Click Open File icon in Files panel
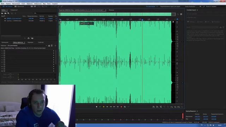 coord(2,13)
